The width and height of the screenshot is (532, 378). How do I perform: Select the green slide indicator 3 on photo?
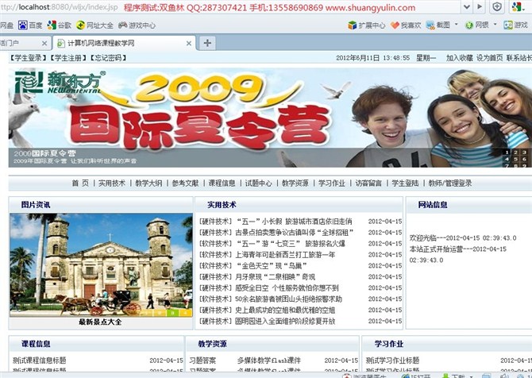pyautogui.click(x=172, y=313)
